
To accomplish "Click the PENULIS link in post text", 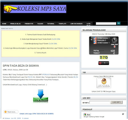I will point(46,75).
